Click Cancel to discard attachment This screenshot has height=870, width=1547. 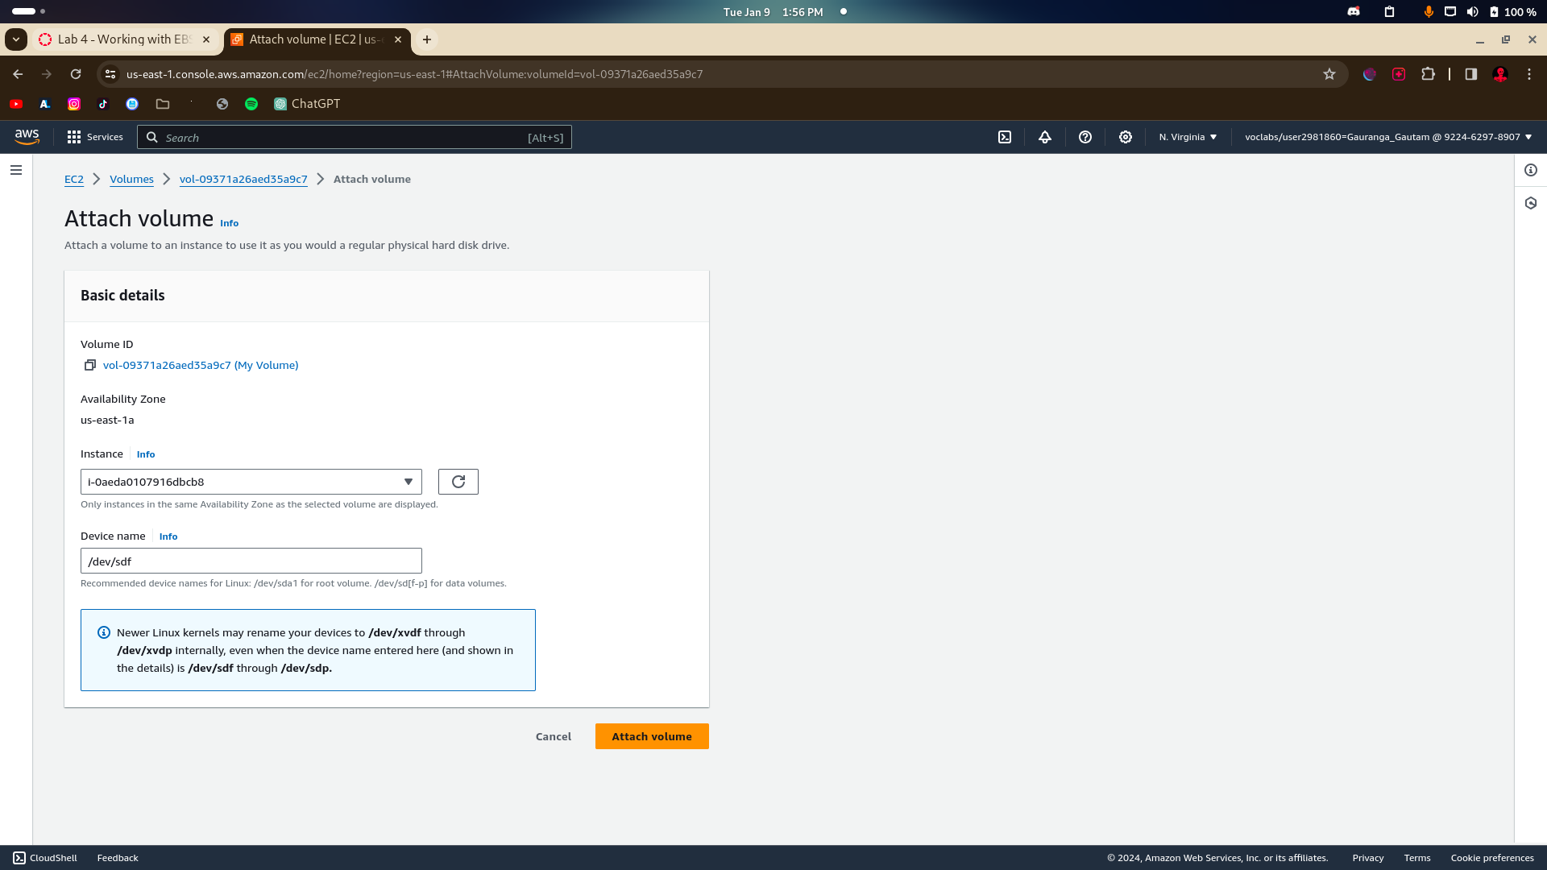click(x=554, y=736)
